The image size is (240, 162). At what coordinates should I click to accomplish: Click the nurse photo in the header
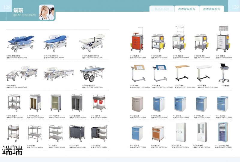[x=47, y=12]
